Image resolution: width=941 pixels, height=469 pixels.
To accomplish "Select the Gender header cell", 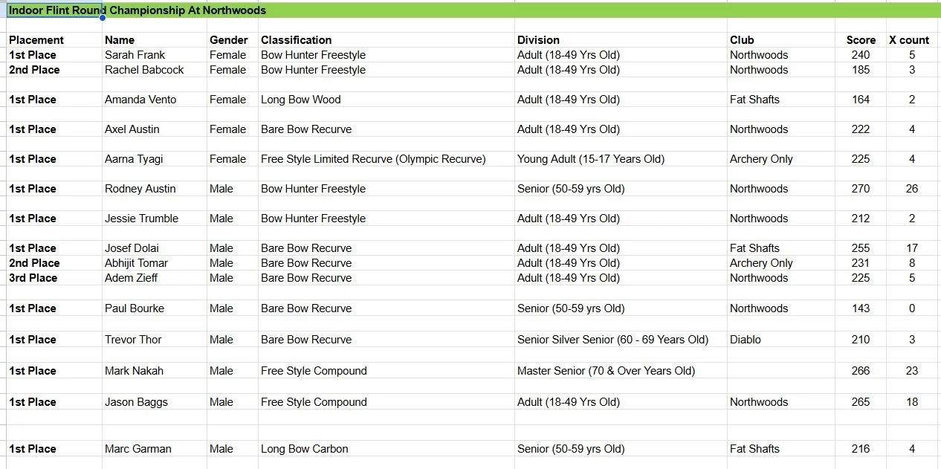I will click(233, 40).
